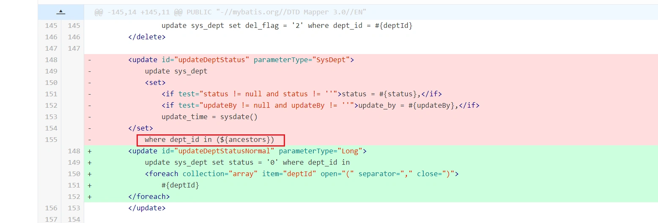Select added line number 149 in the gutter
Screen dimensions: 658x223
pyautogui.click(x=74, y=163)
